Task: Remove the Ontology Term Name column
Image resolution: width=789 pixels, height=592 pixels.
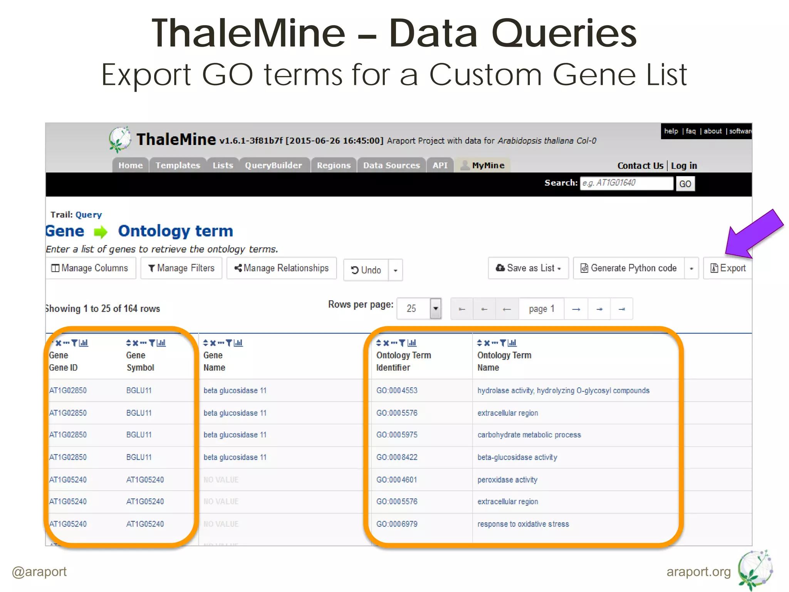Action: pyautogui.click(x=487, y=343)
